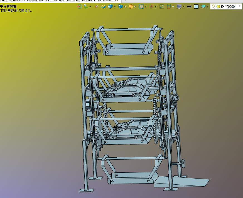Click the hint text '里设置热键'
243x198 pixels.
click(8, 6)
